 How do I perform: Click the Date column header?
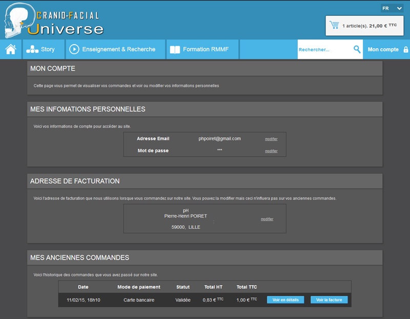(x=83, y=287)
